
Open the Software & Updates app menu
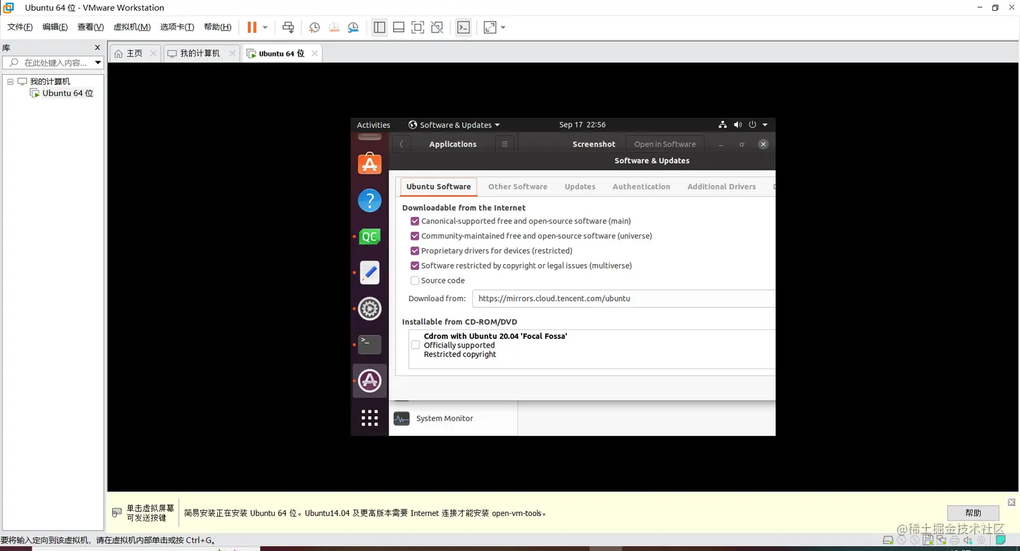[454, 125]
